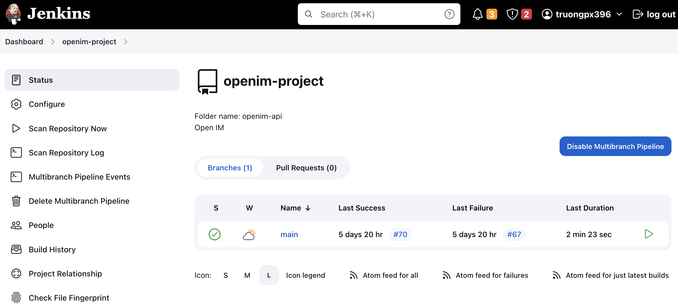Click the search help question icon
The image size is (678, 306).
tap(449, 14)
